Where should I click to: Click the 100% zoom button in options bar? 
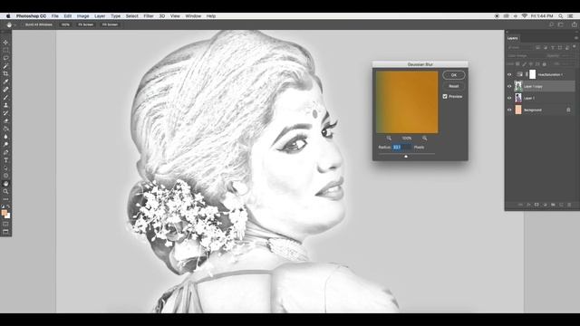65,24
